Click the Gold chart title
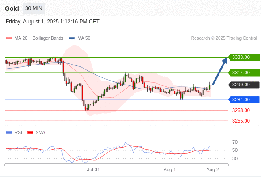Screen dimensions: 261x177 click(x=12, y=8)
